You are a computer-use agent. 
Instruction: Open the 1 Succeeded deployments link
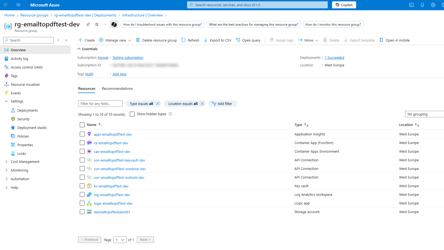[334, 57]
